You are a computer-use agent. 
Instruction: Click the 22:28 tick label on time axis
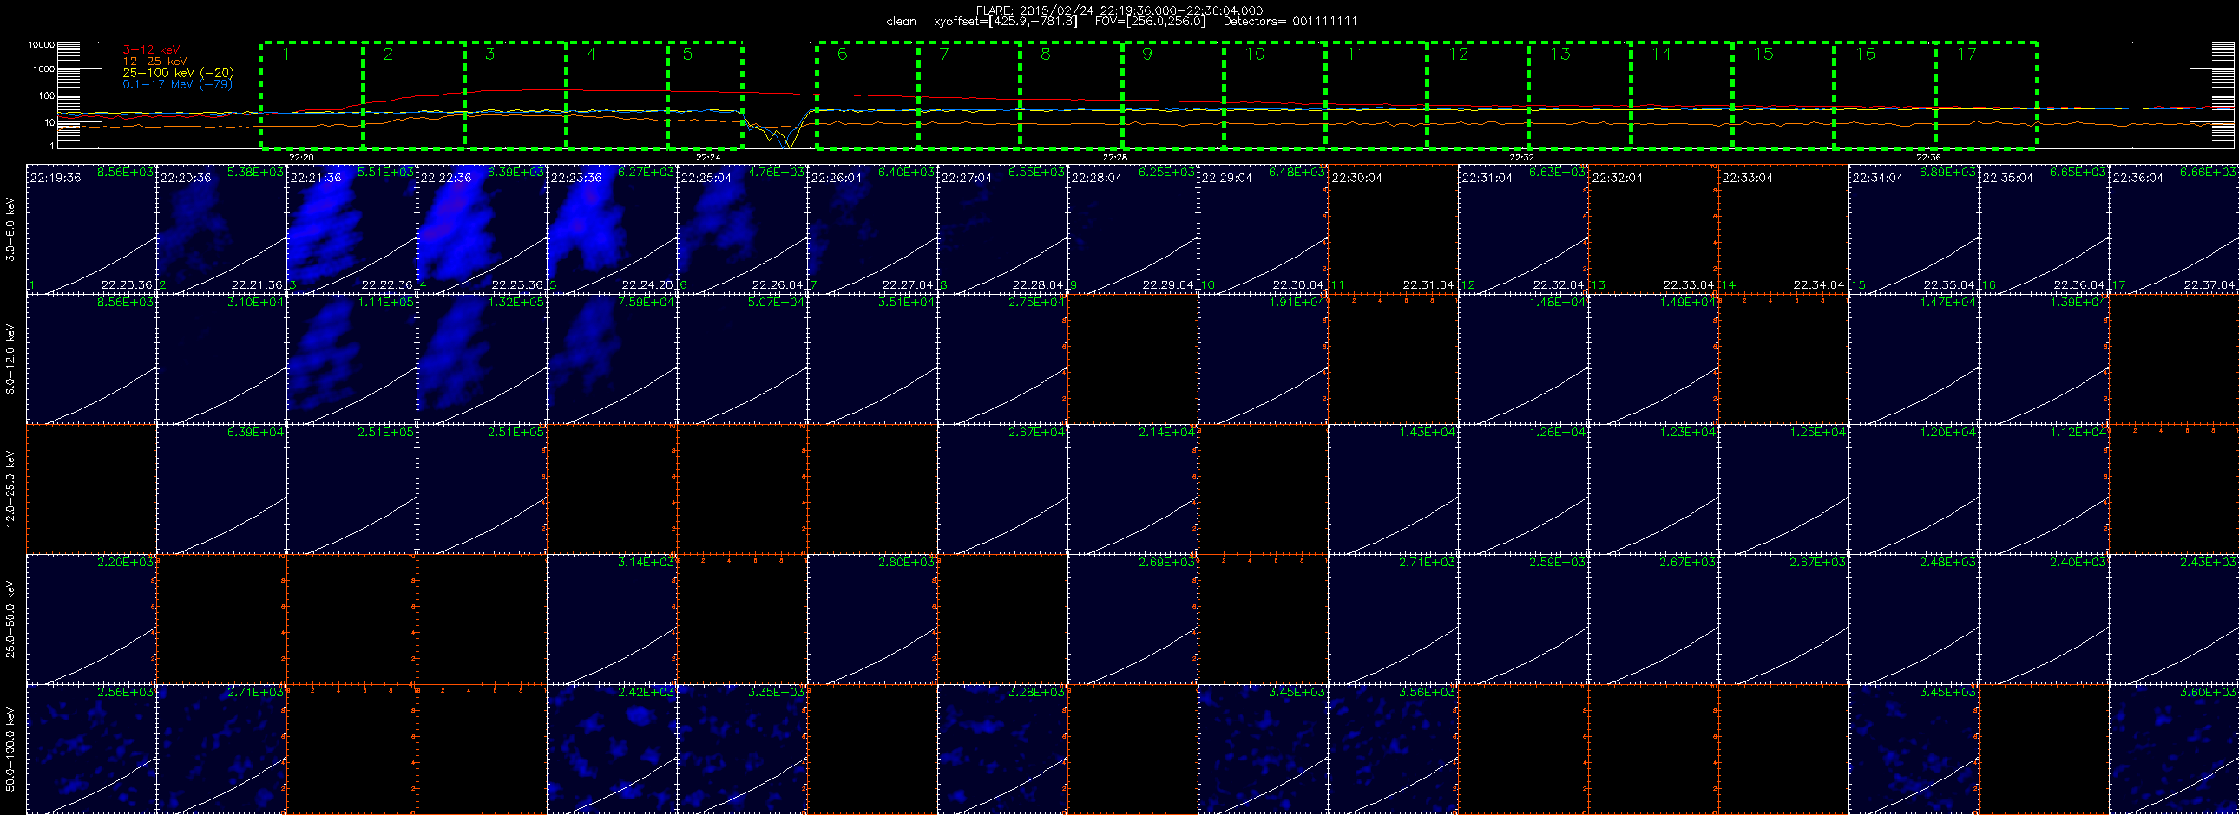[1115, 157]
